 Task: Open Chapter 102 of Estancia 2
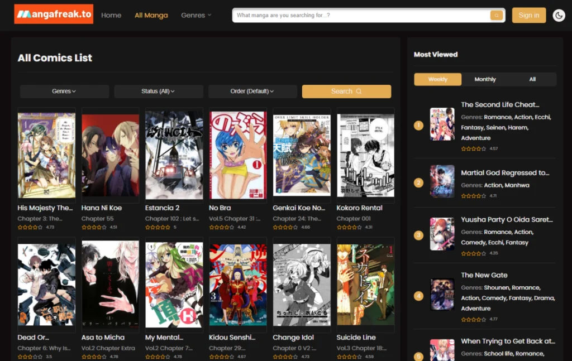pyautogui.click(x=172, y=219)
